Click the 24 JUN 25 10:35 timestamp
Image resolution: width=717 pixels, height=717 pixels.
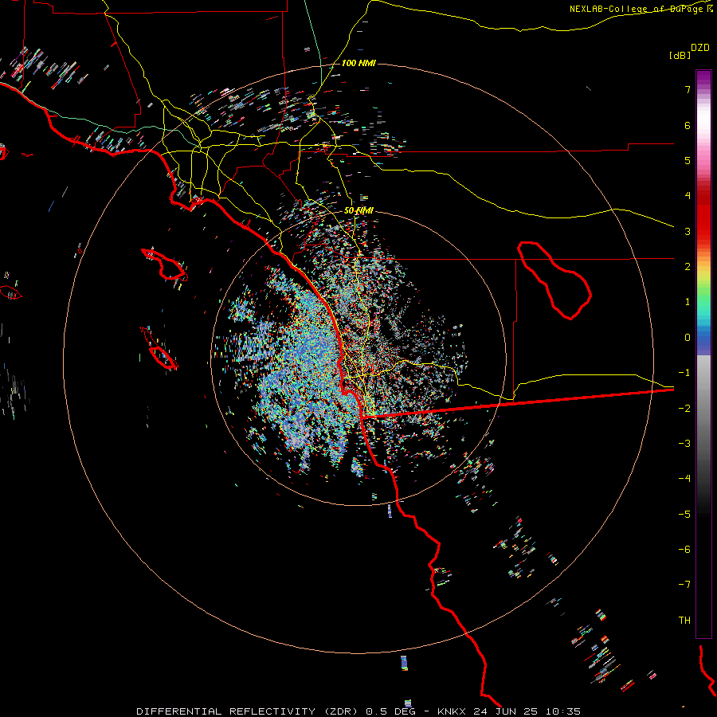527,711
